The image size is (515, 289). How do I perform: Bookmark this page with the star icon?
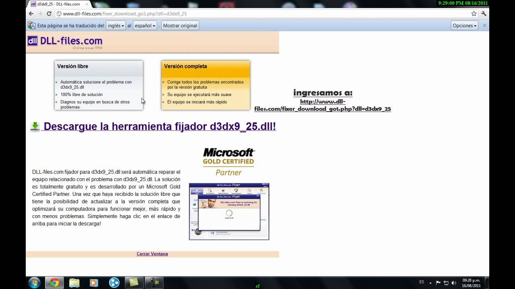[474, 14]
